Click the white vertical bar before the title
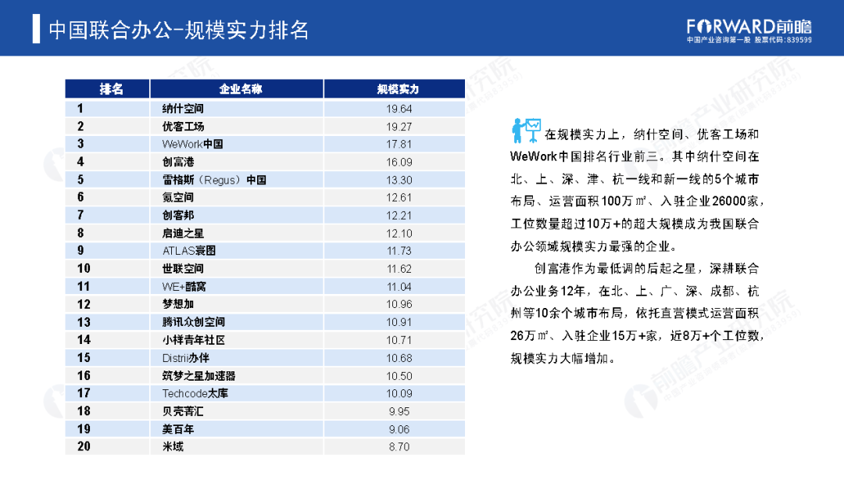844x480 pixels. [x=36, y=28]
